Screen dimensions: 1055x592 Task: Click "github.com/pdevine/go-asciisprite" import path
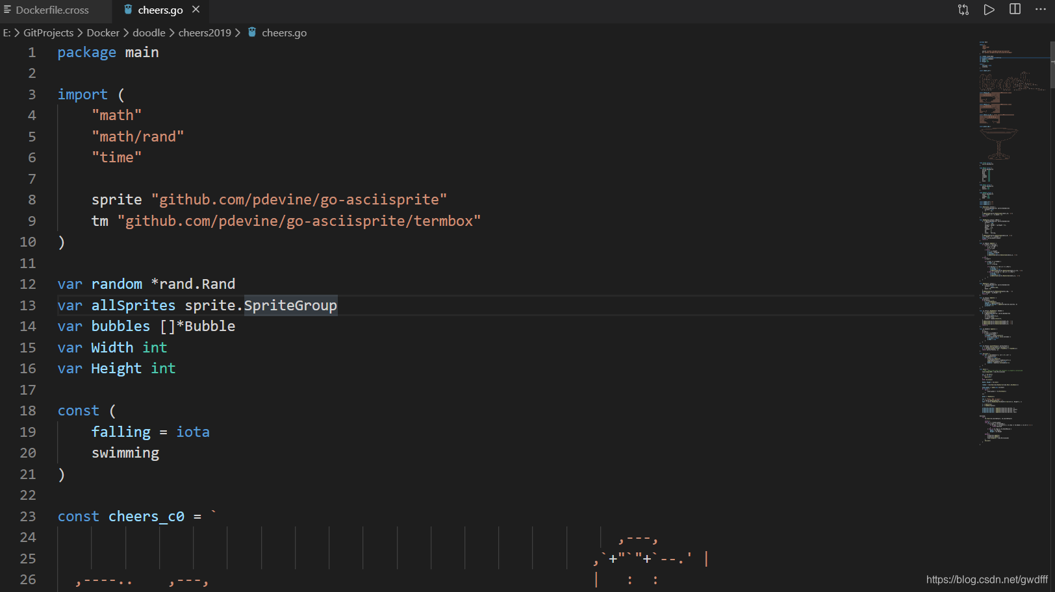[299, 199]
